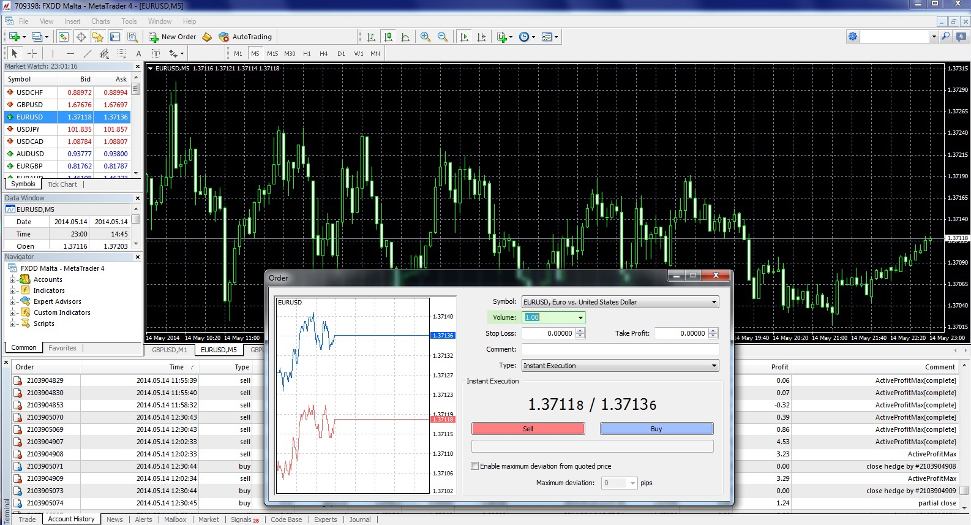
Task: Switch timeframe to H4
Action: (324, 53)
